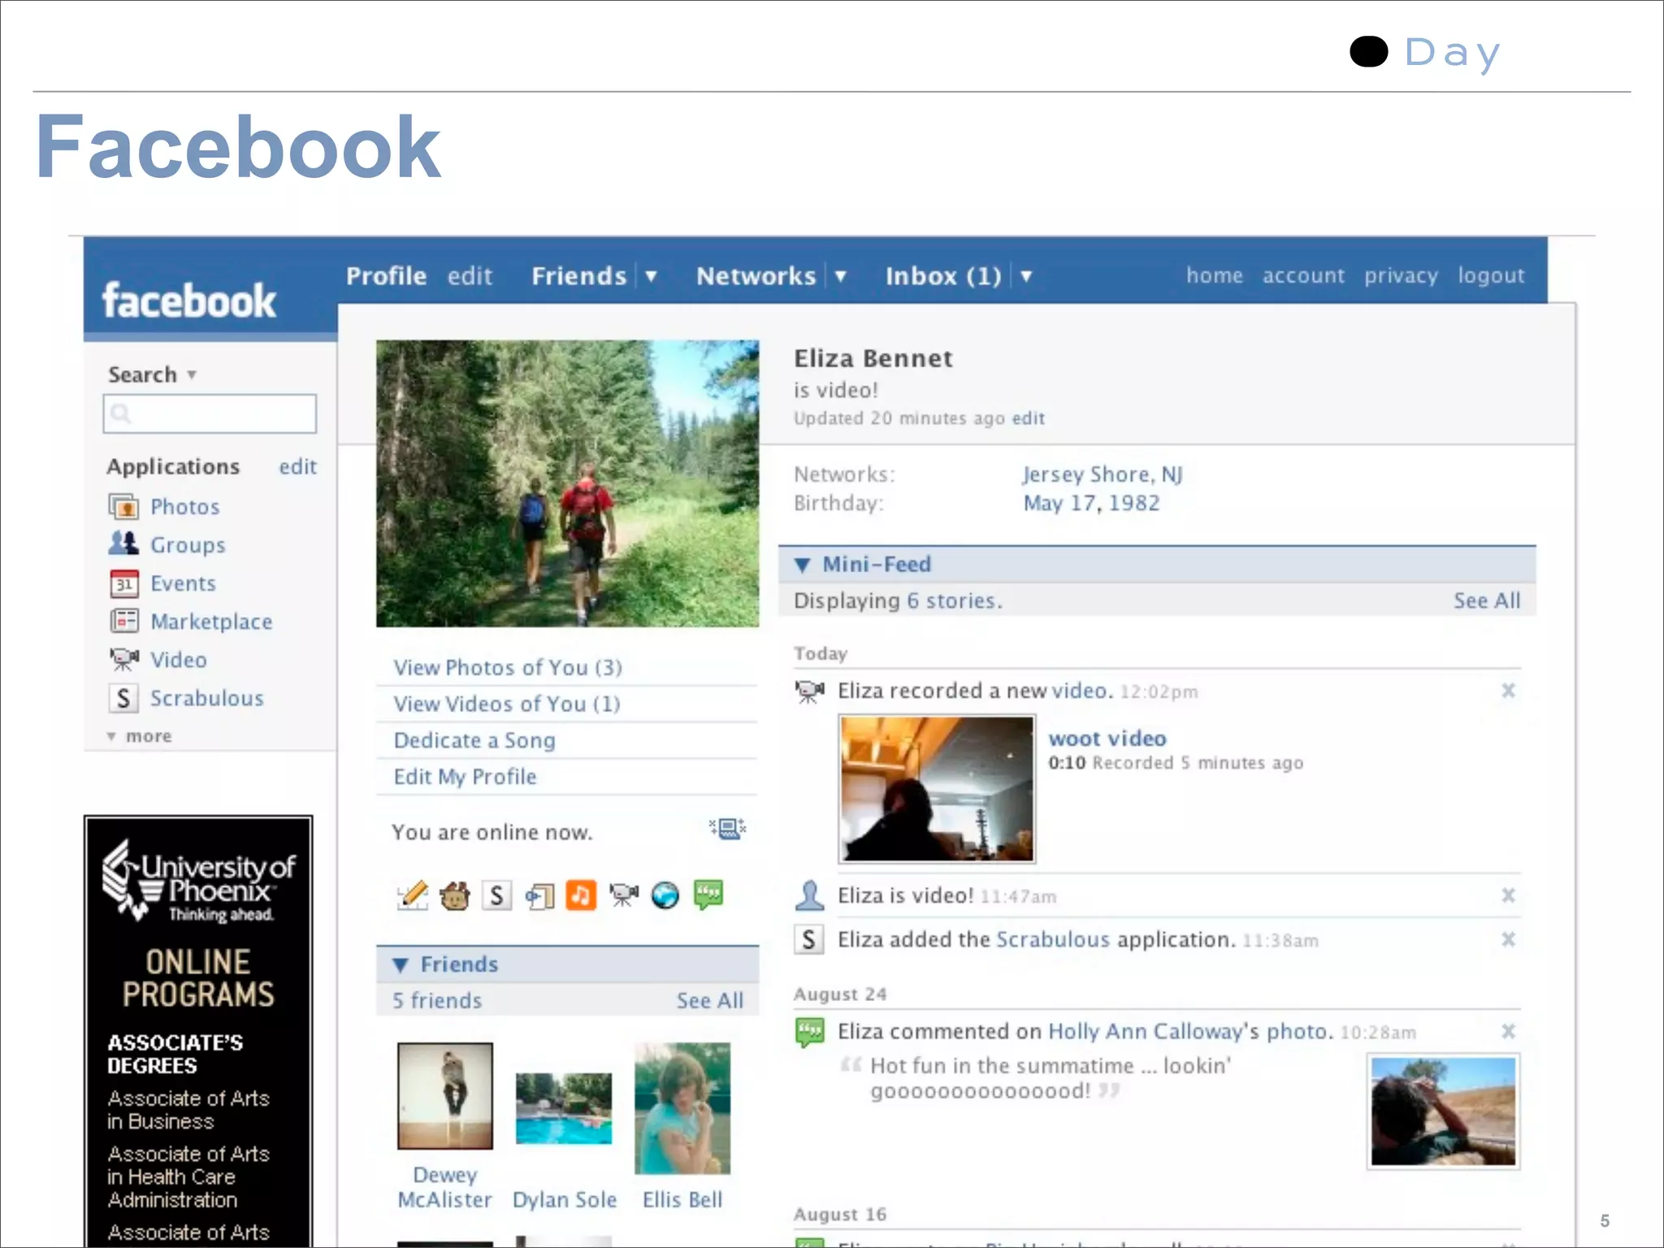Click green comment icon beside Holly Ann story

point(809,1033)
